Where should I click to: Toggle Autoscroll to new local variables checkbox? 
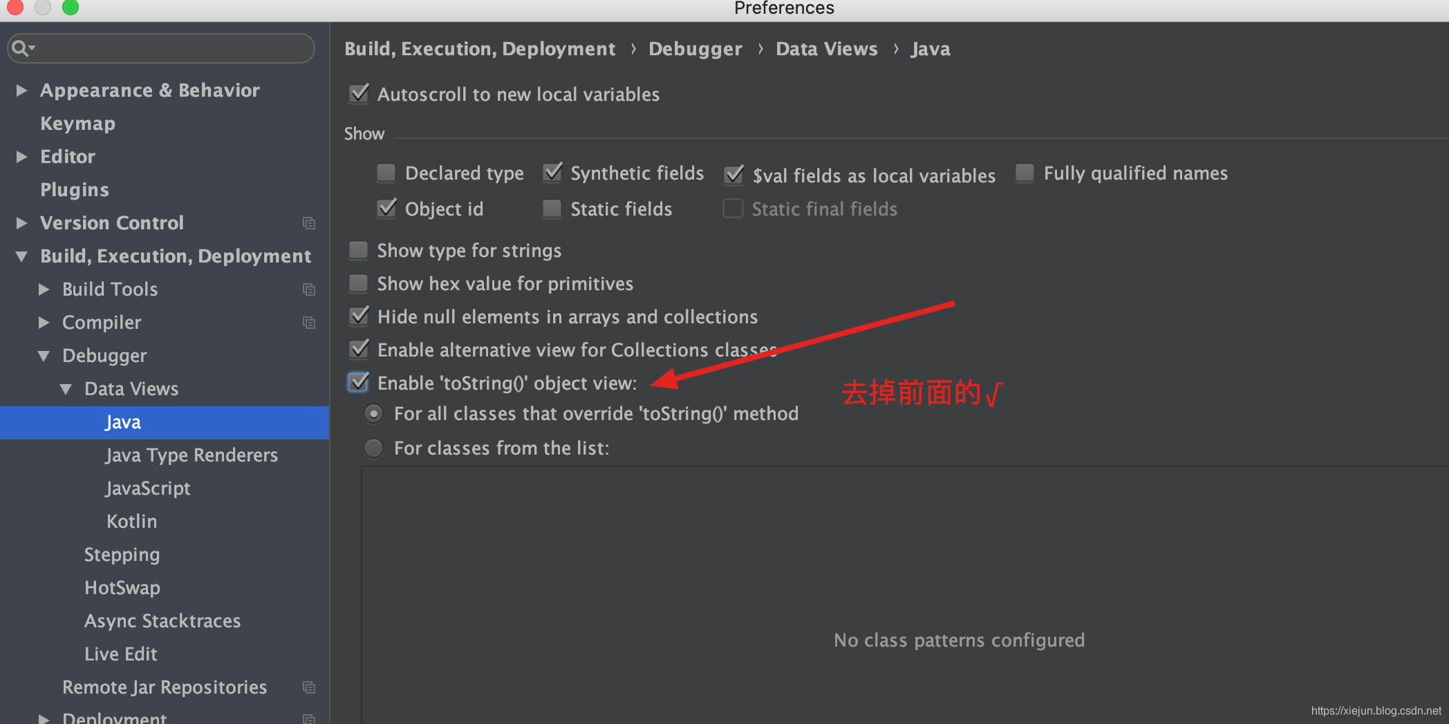(359, 94)
